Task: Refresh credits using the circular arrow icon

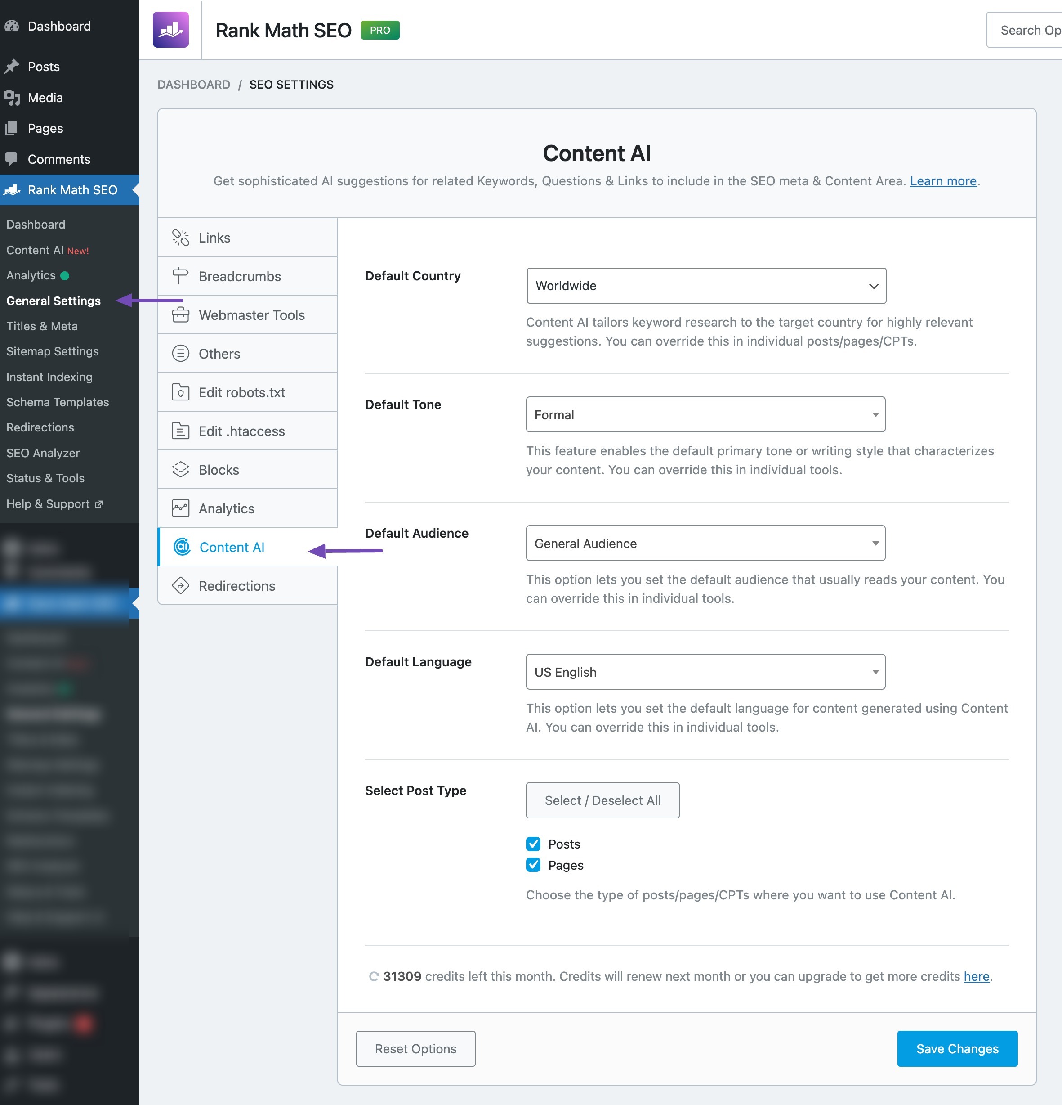Action: [x=373, y=976]
